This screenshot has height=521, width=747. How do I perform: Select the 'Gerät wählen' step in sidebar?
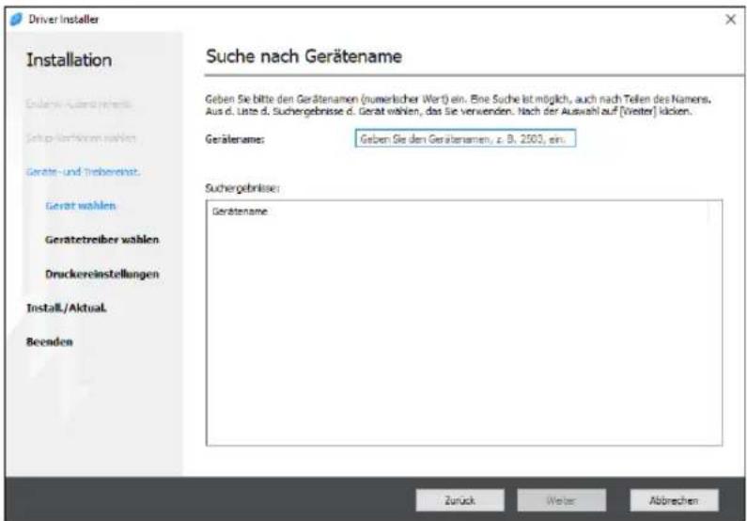[81, 206]
